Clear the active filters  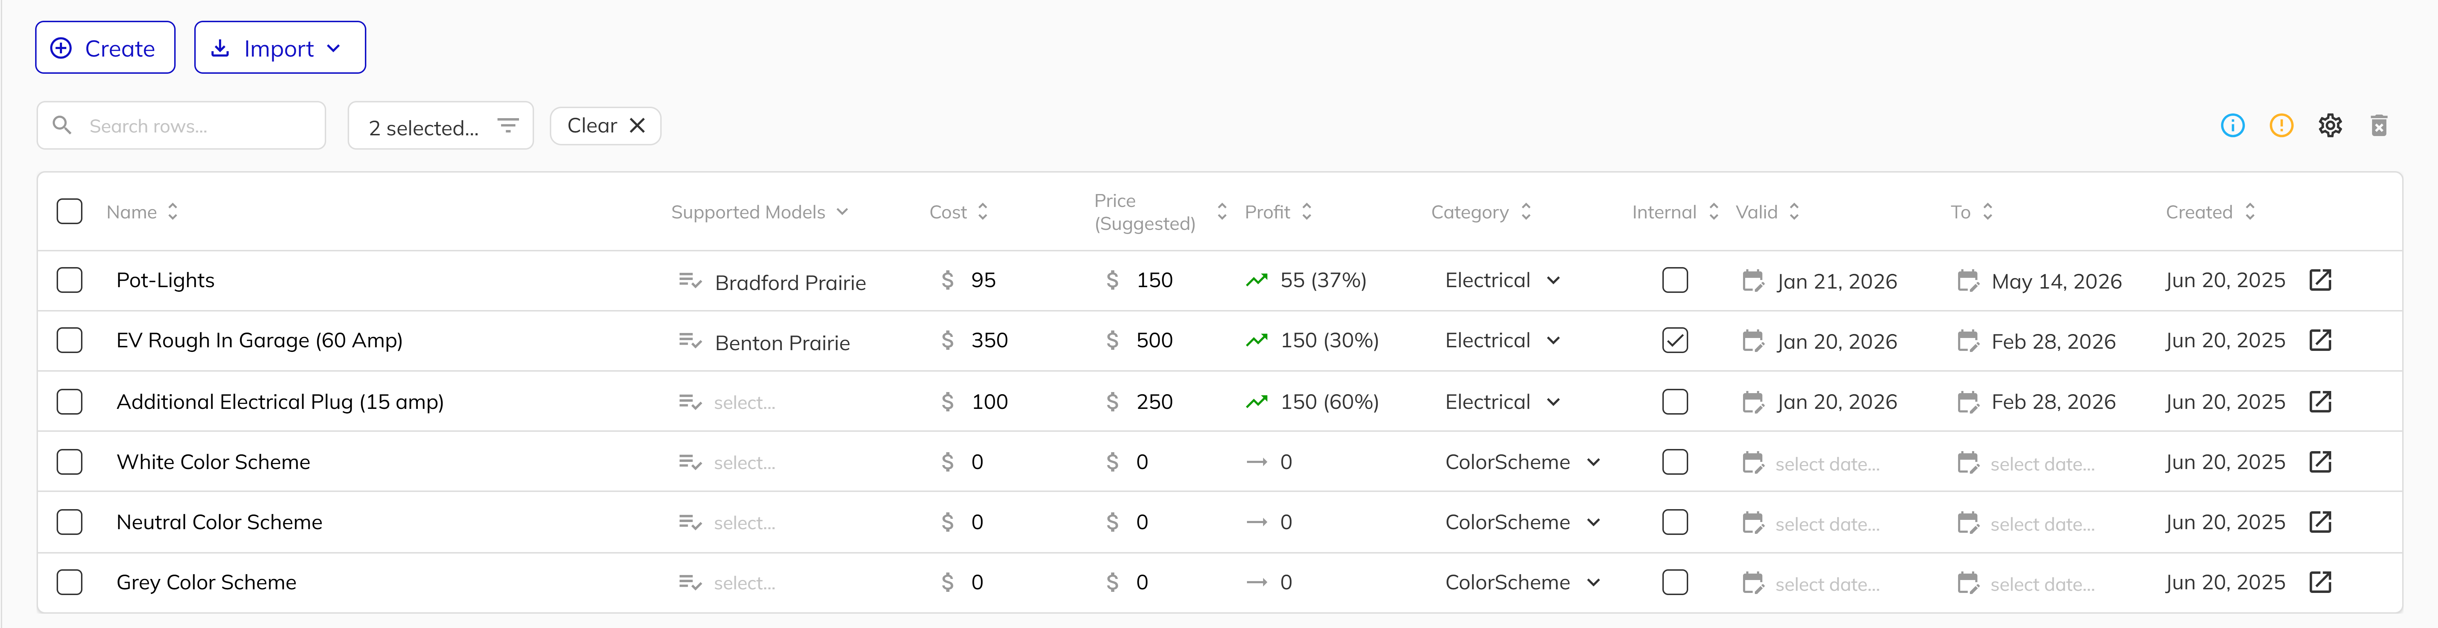pos(605,126)
